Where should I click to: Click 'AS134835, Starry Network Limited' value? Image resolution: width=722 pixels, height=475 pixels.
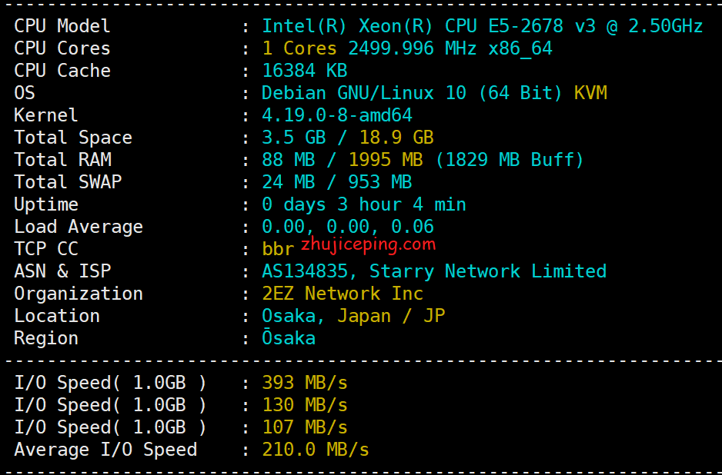434,272
